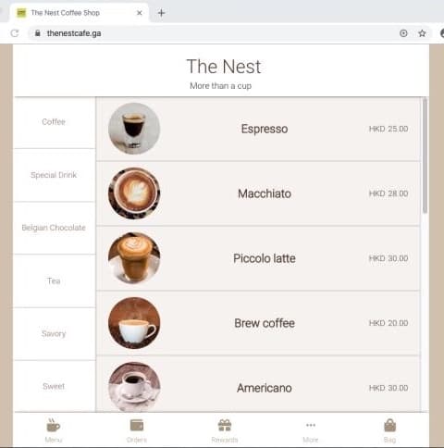Show the Sweet category

55,386
